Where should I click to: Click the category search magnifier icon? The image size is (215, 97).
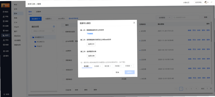tap(53, 31)
